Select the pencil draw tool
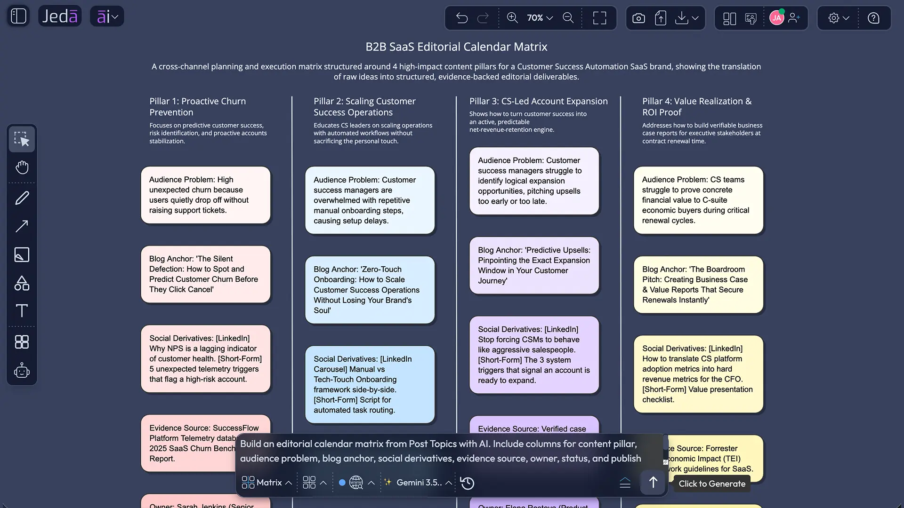Image resolution: width=904 pixels, height=508 pixels. [x=22, y=198]
